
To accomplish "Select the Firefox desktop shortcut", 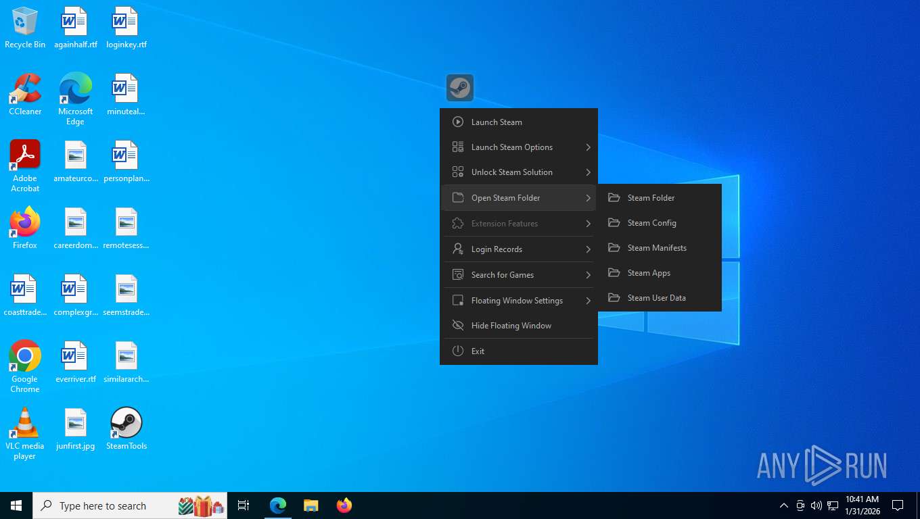I will (25, 228).
